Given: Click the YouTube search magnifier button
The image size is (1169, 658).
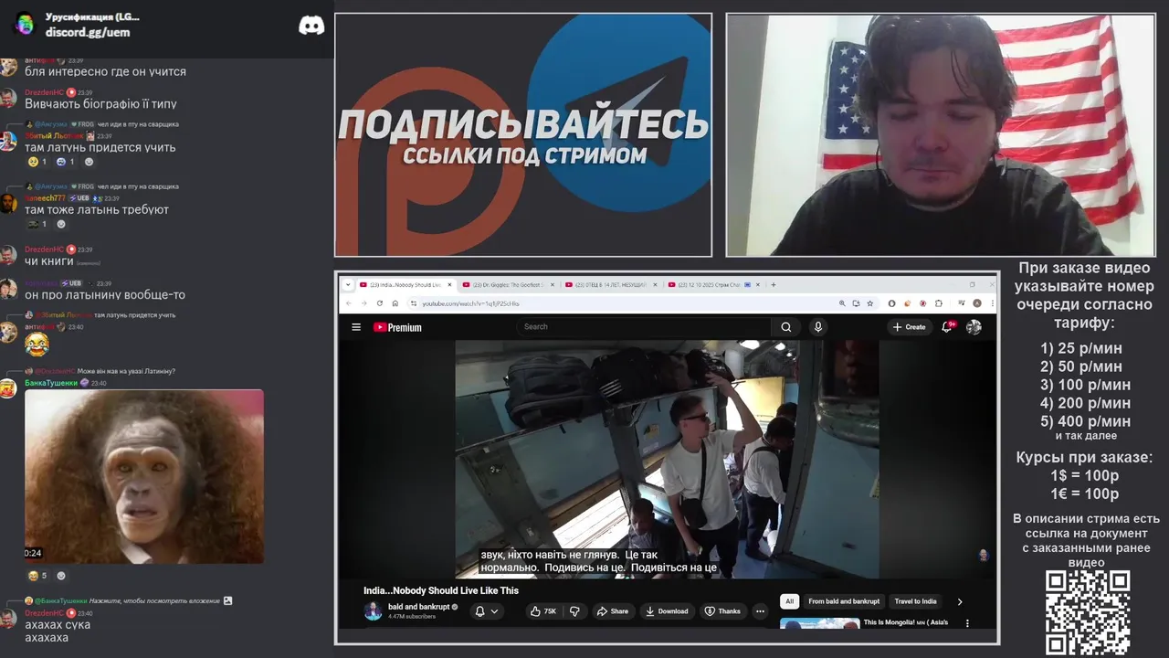Looking at the screenshot, I should click(786, 327).
